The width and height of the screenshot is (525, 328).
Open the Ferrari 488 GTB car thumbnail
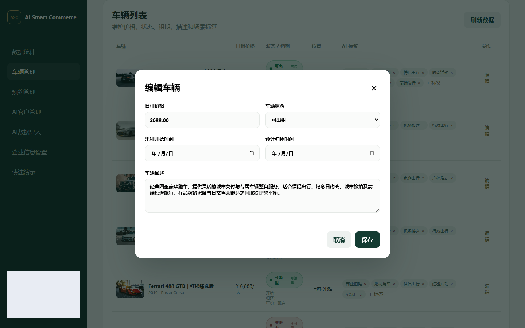(x=130, y=289)
